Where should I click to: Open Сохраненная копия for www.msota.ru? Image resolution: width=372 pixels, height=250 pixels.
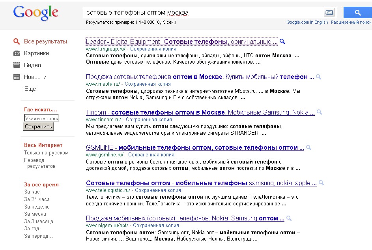[x=148, y=84]
